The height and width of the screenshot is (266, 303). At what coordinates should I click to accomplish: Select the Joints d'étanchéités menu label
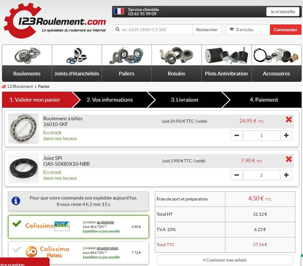point(77,74)
